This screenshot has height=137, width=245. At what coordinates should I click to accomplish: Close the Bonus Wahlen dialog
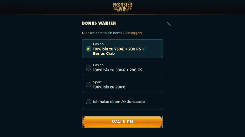pos(169,24)
